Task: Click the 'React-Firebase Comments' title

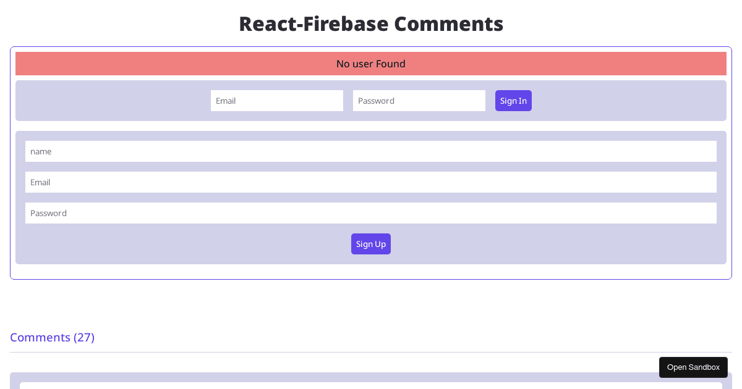Action: 371,23
